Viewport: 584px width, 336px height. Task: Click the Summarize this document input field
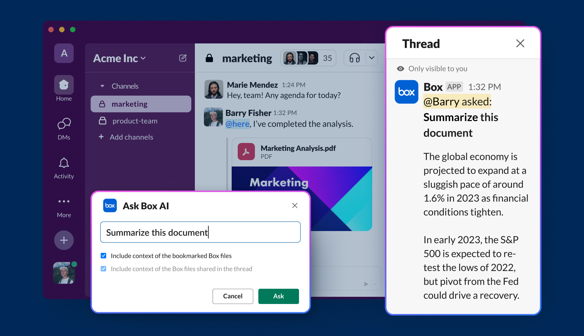pos(201,232)
